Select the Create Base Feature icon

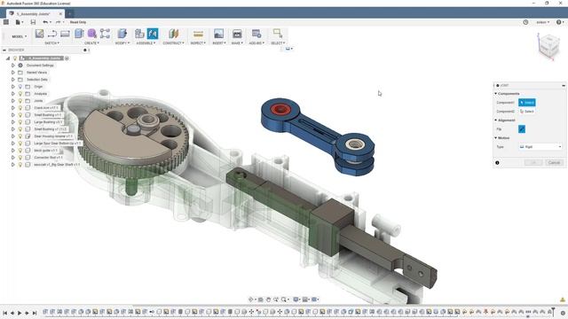pos(105,34)
